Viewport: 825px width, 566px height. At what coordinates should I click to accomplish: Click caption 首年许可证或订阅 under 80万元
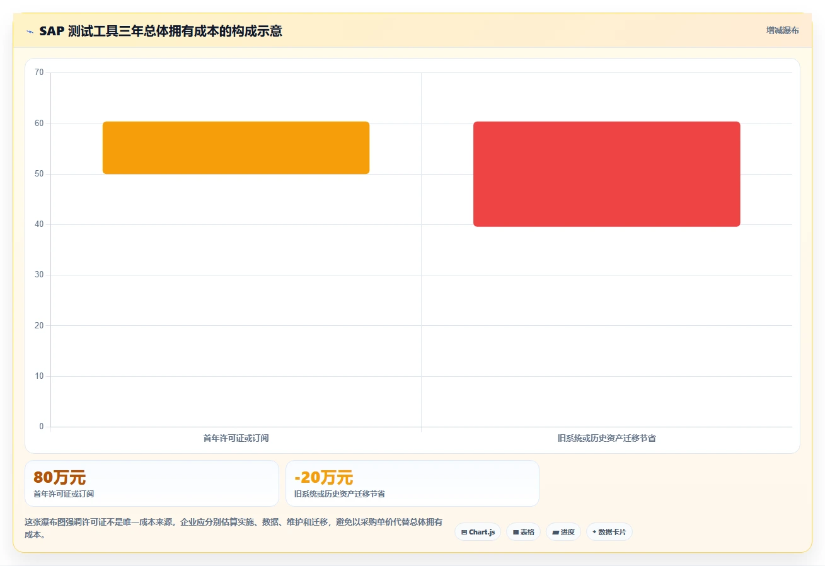click(x=64, y=494)
